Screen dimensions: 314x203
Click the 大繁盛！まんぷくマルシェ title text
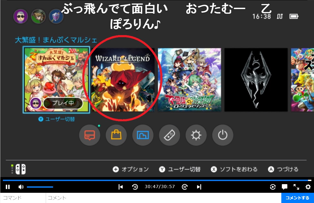[x=56, y=40]
